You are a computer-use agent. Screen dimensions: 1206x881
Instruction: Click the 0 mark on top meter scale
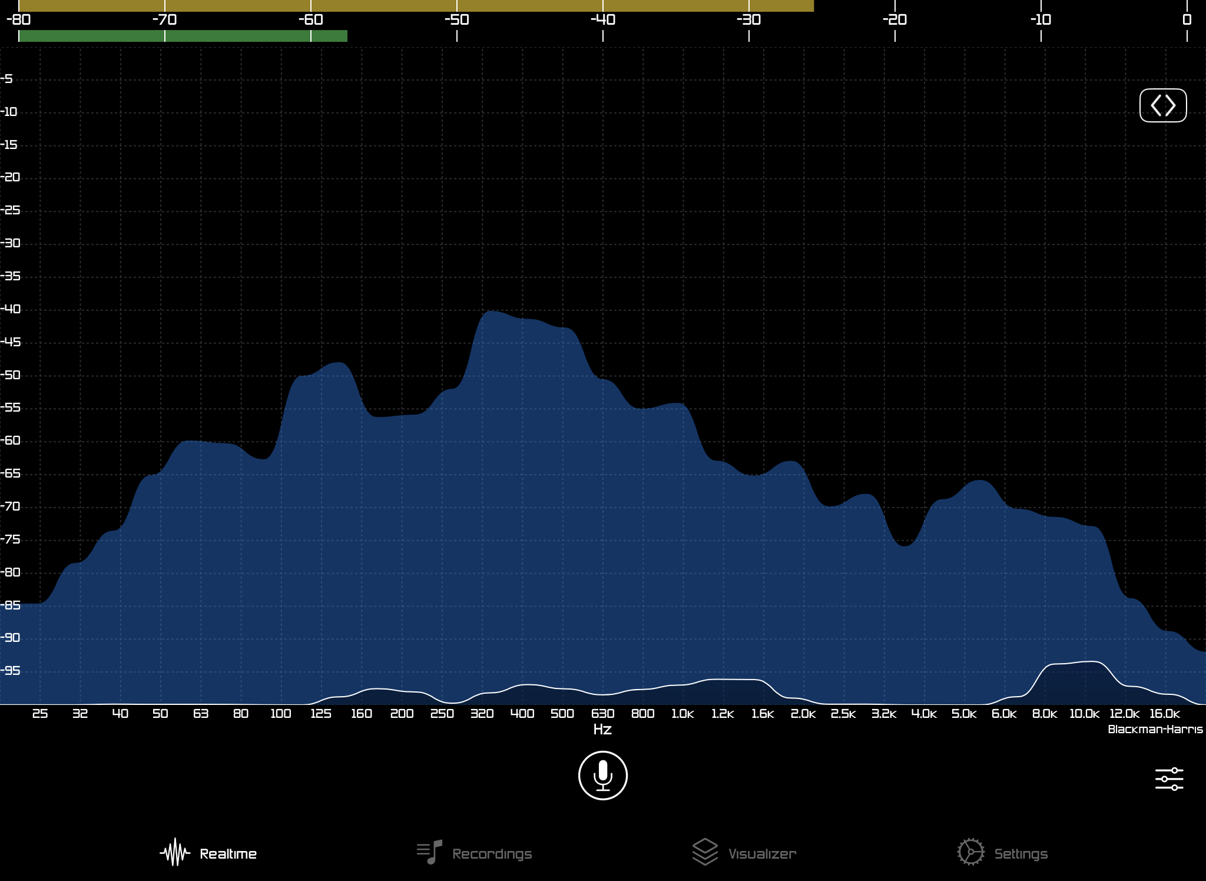[x=1187, y=19]
